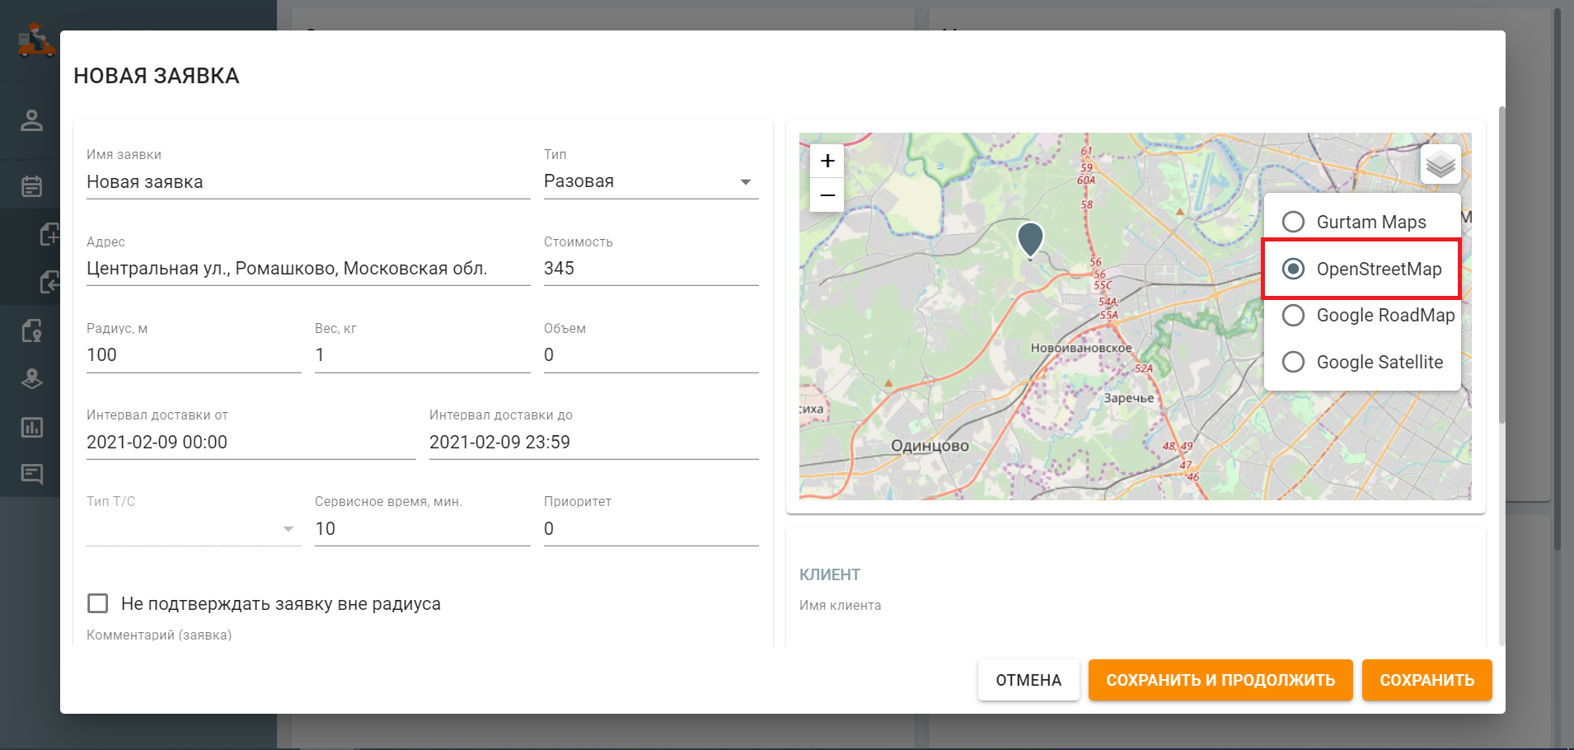Viewport: 1574px width, 750px height.
Task: Select Google RoadMap as map layer
Action: pyautogui.click(x=1293, y=316)
